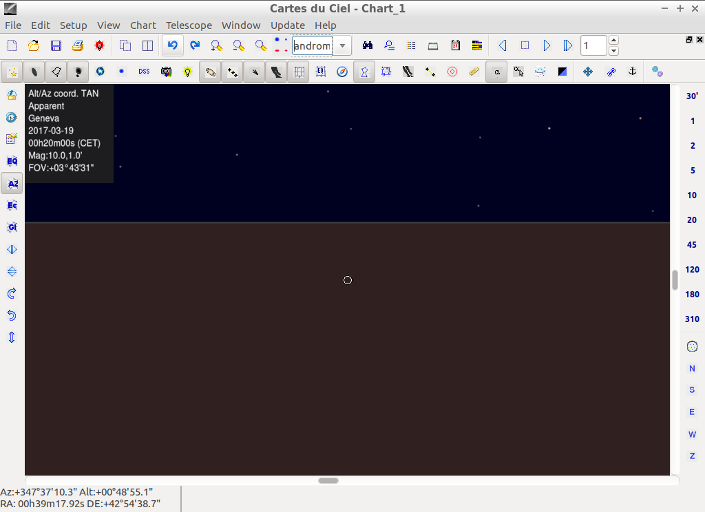Toggle show comets button

(x=255, y=72)
